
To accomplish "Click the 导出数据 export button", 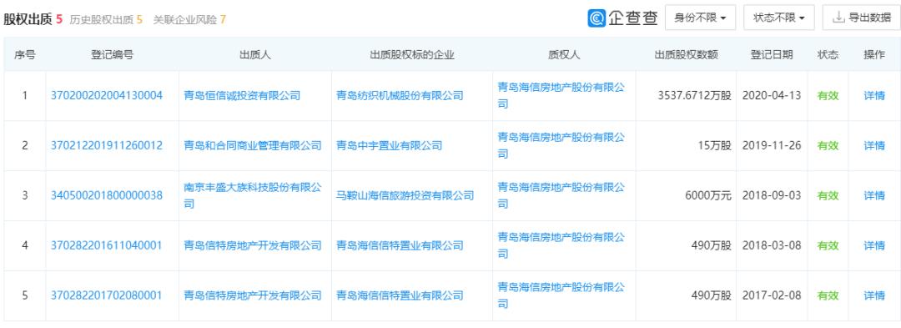I will click(x=861, y=18).
